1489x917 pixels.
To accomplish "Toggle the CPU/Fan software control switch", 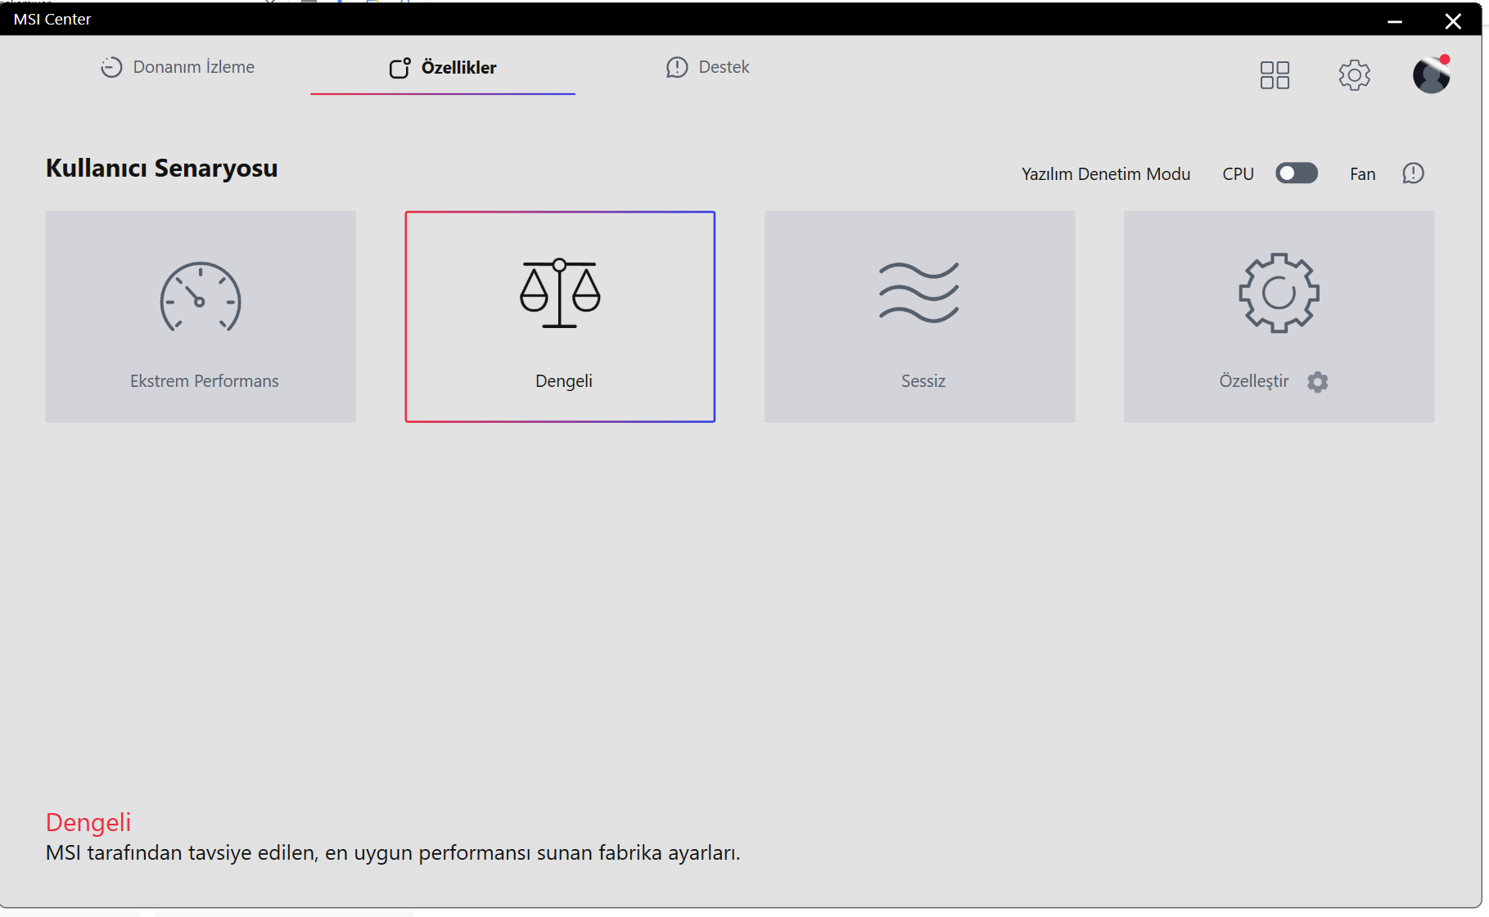I will tap(1297, 173).
